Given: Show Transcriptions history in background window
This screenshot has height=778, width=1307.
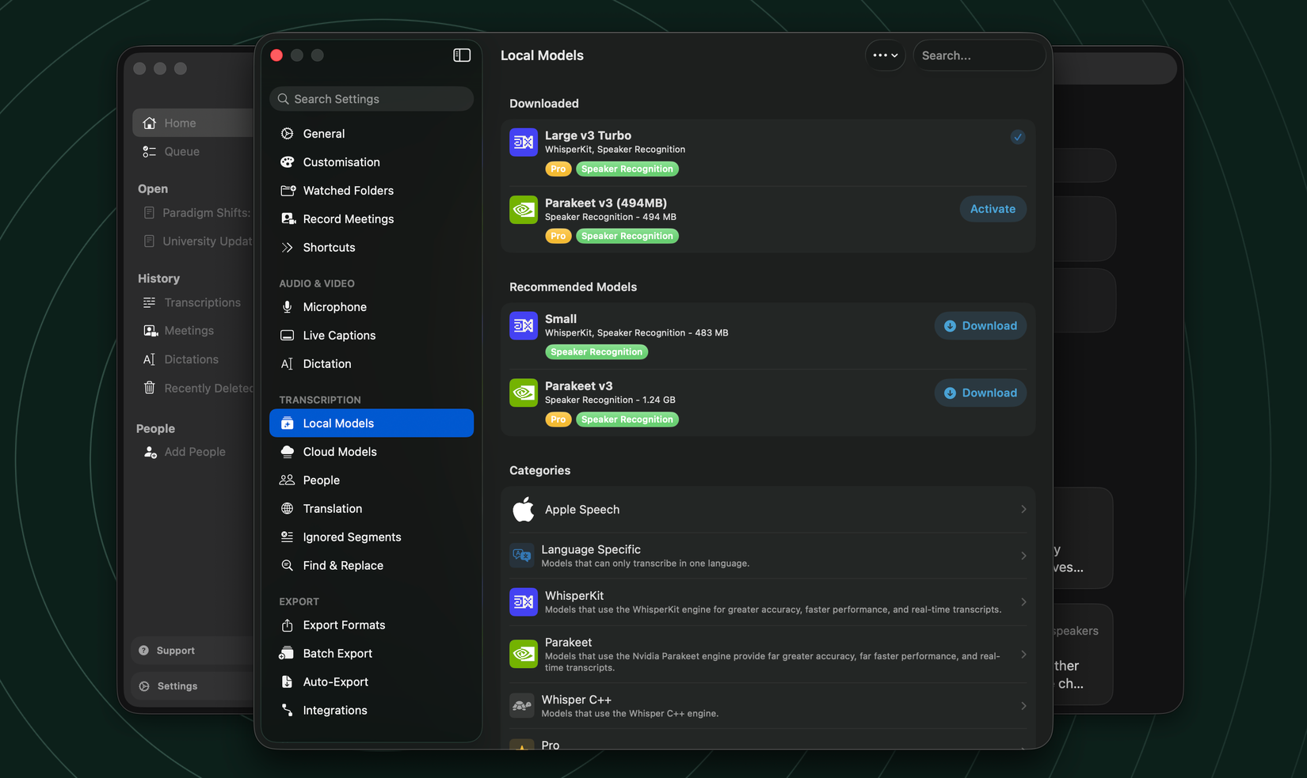Looking at the screenshot, I should click(192, 303).
